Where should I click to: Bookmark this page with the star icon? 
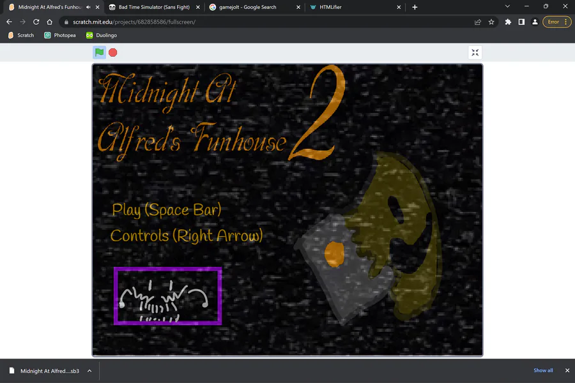491,22
